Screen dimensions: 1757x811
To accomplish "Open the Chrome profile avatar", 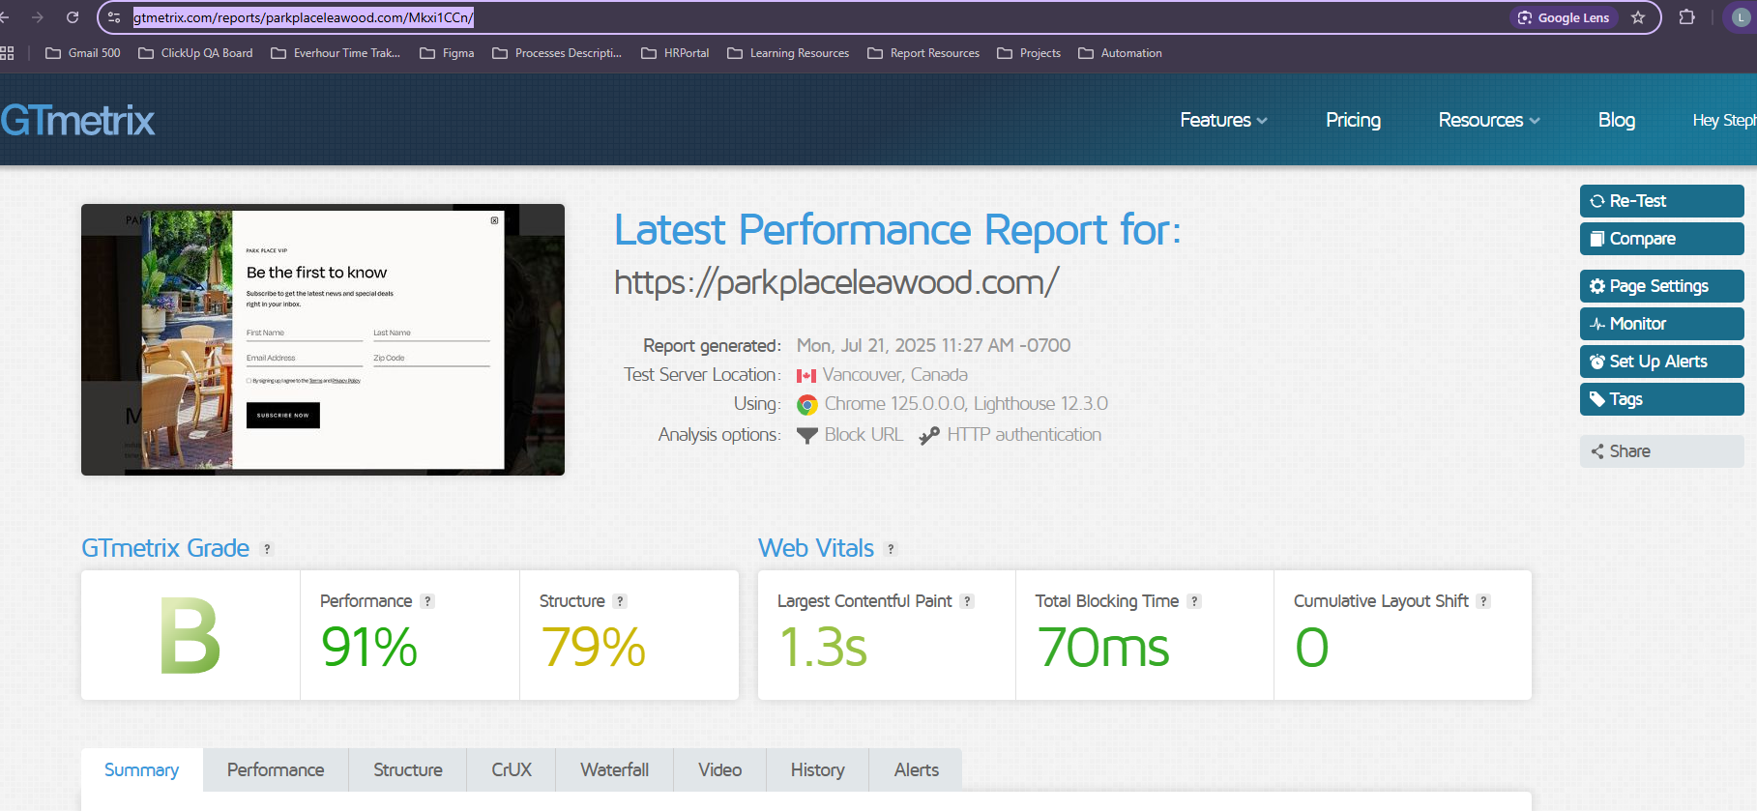I will coord(1742,17).
